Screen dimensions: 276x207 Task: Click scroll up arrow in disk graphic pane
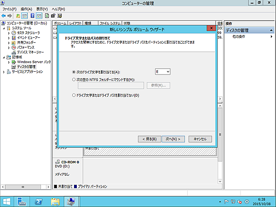[220, 106]
